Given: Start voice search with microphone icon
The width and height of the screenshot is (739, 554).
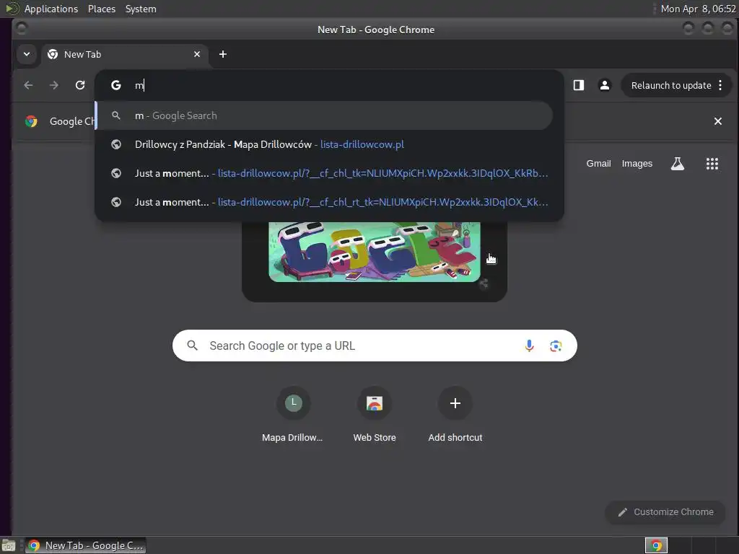Looking at the screenshot, I should 529,346.
